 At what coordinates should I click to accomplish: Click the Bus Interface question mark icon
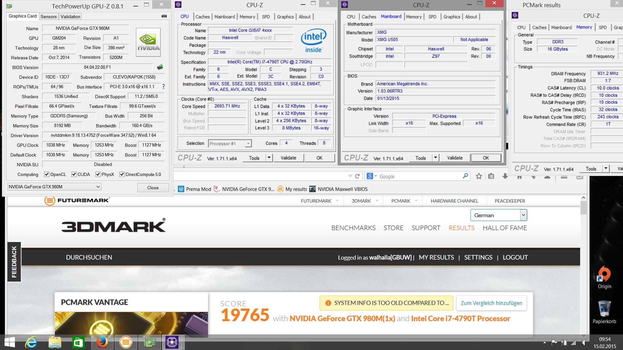[x=164, y=87]
